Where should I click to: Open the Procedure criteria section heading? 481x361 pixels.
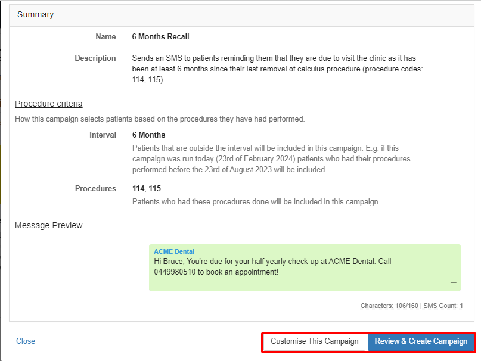click(x=48, y=104)
